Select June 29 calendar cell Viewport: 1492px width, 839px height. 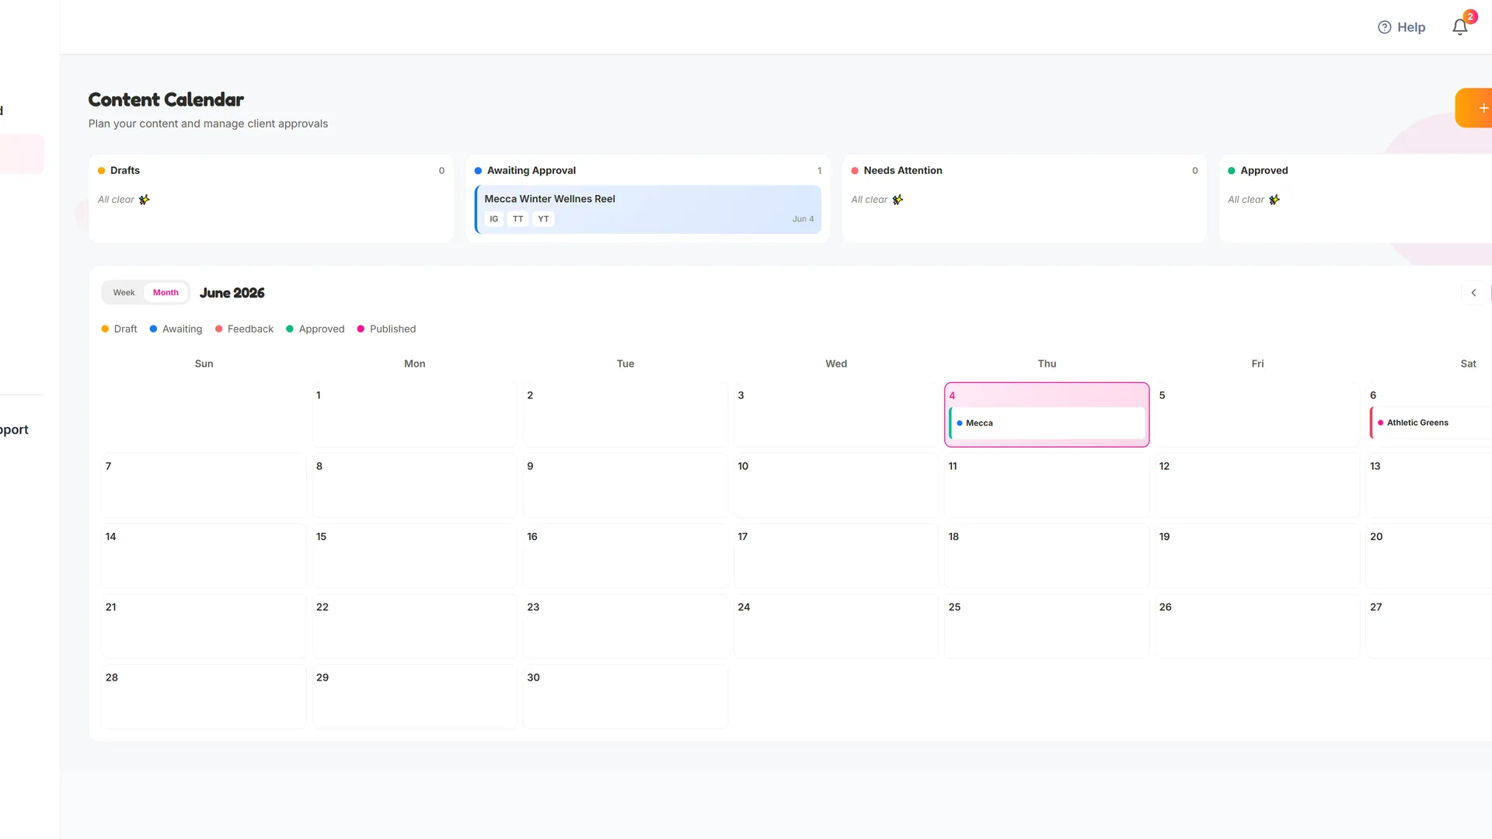[x=415, y=697]
